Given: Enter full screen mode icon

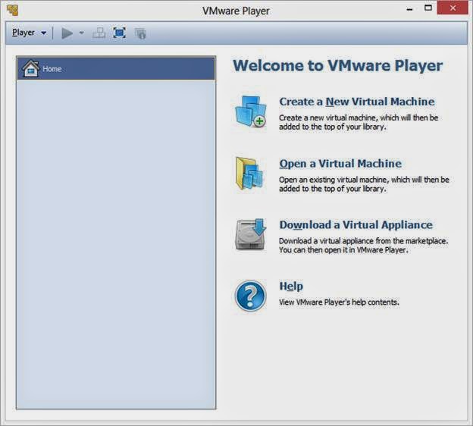Looking at the screenshot, I should click(x=120, y=33).
